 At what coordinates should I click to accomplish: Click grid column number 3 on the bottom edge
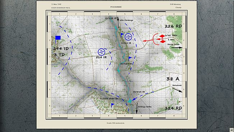pos(92,116)
